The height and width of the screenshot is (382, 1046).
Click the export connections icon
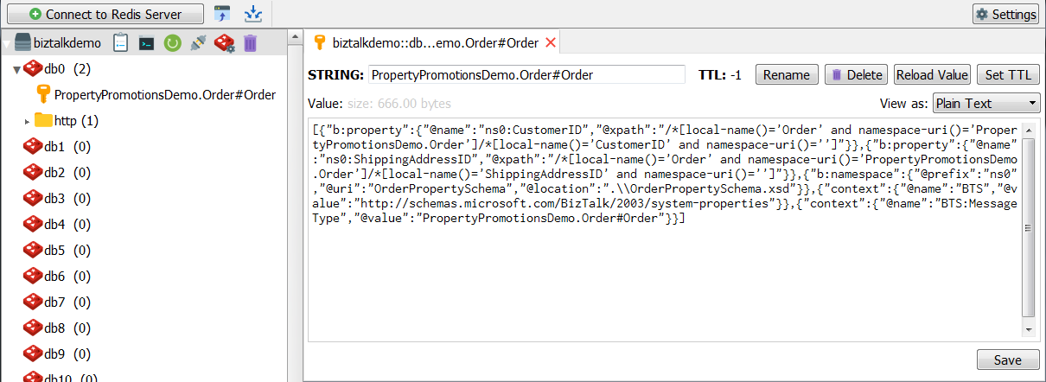tap(252, 14)
